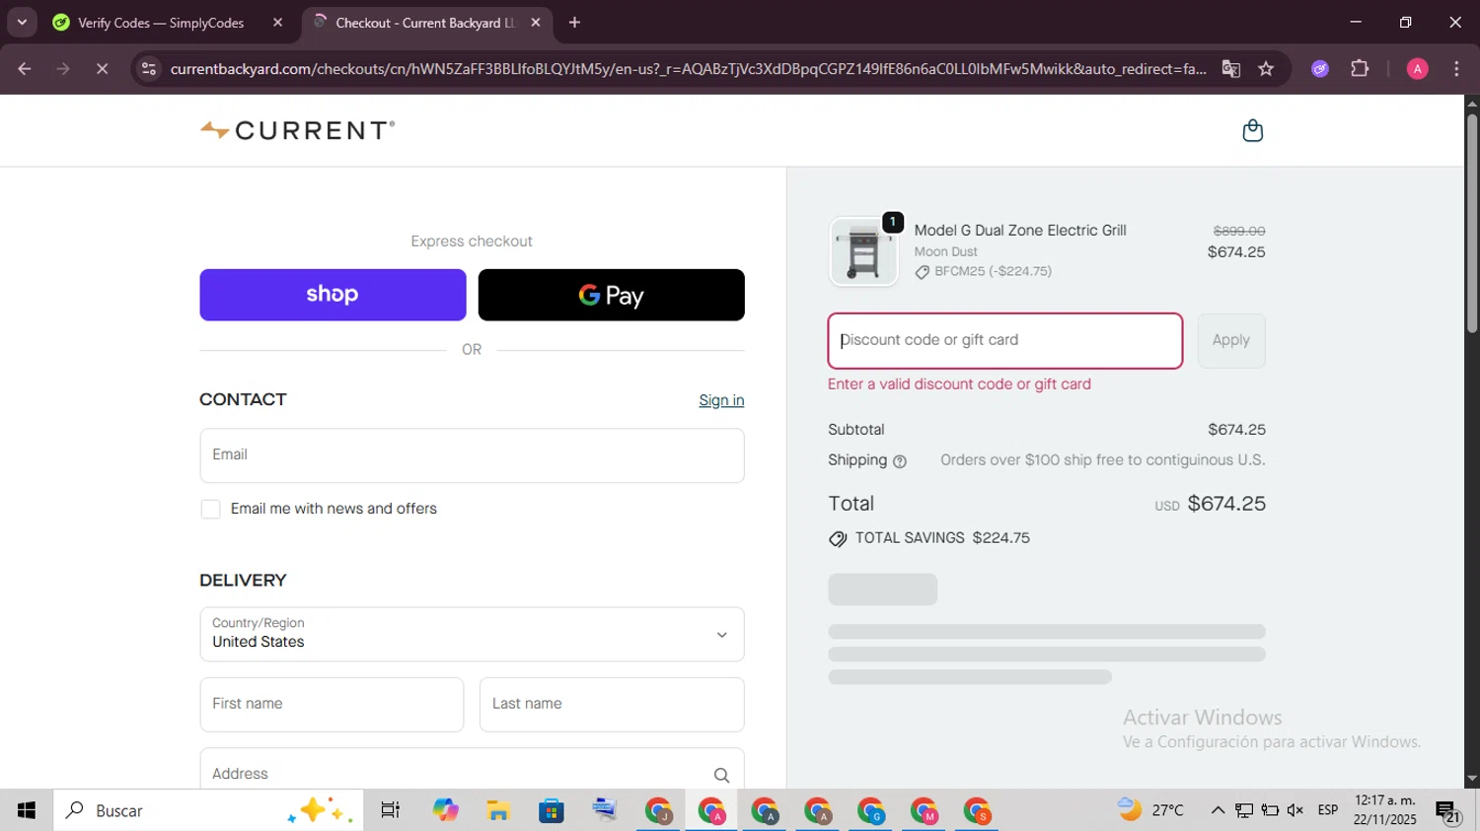
Task: View site information icon in address bar
Action: click(148, 69)
